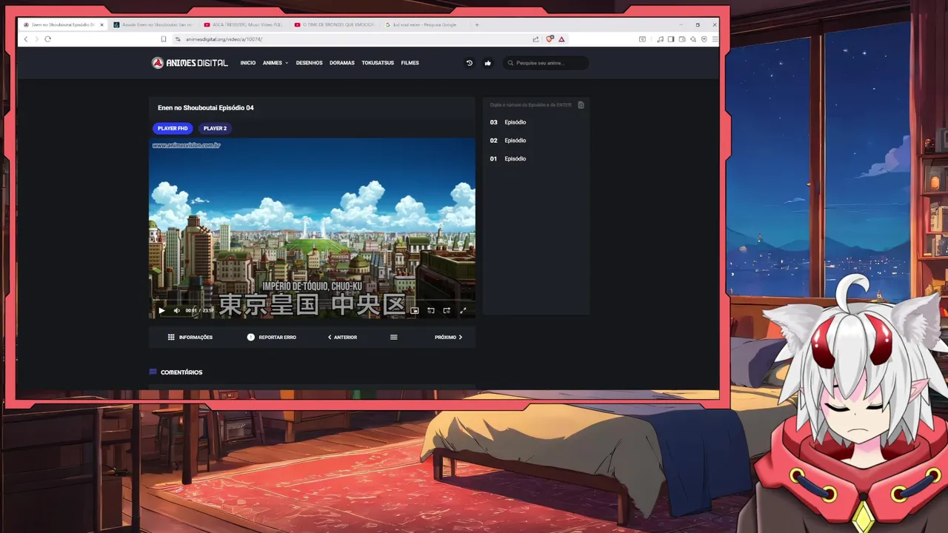
Task: Switch to PLAYER 2 source
Action: (215, 128)
